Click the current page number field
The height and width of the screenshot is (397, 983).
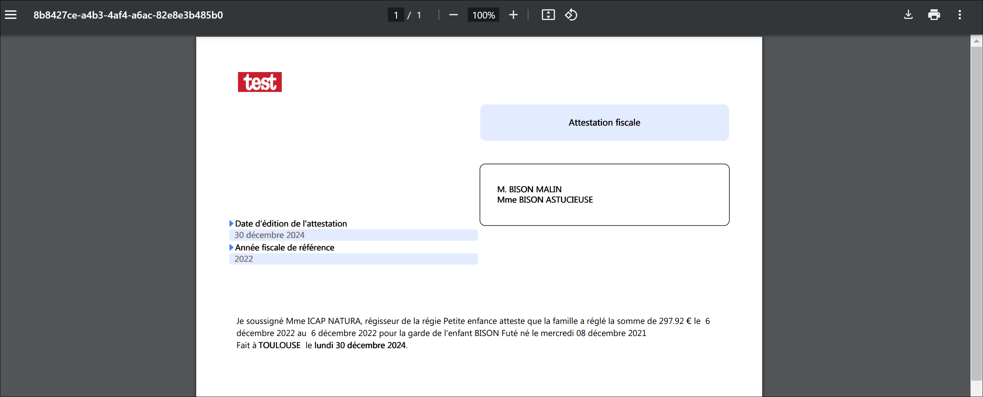point(396,15)
